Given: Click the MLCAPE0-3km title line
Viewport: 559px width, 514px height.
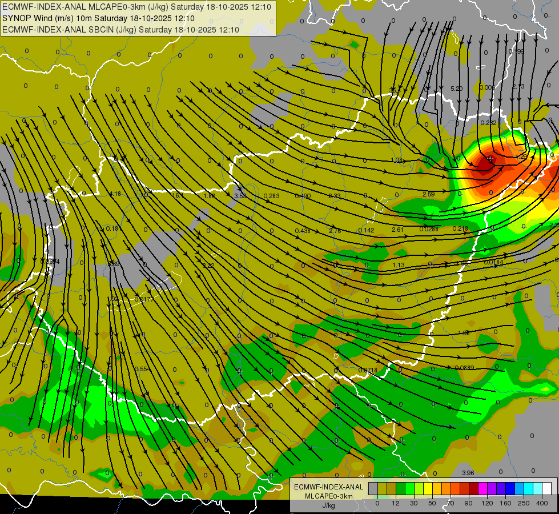Looking at the screenshot, I should [x=136, y=7].
